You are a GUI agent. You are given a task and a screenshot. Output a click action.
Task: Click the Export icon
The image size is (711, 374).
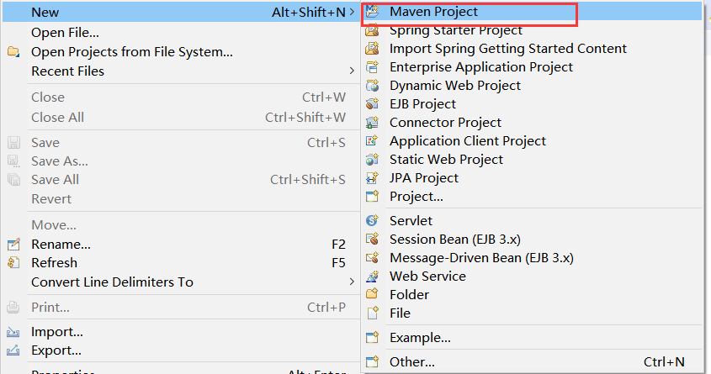click(x=13, y=350)
